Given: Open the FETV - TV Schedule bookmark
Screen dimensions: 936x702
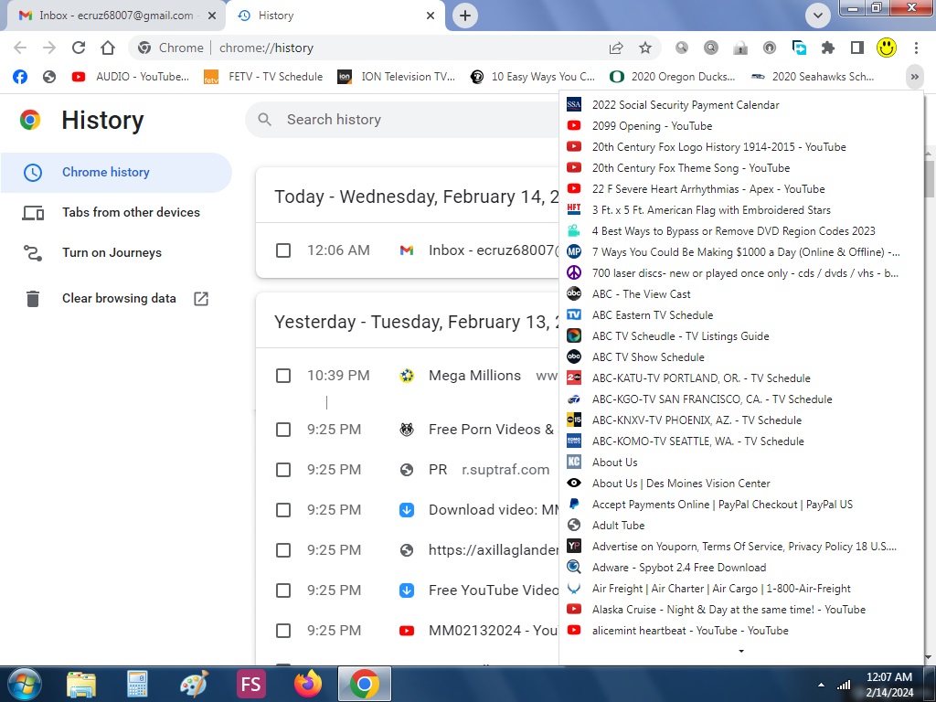Looking at the screenshot, I should coord(263,77).
